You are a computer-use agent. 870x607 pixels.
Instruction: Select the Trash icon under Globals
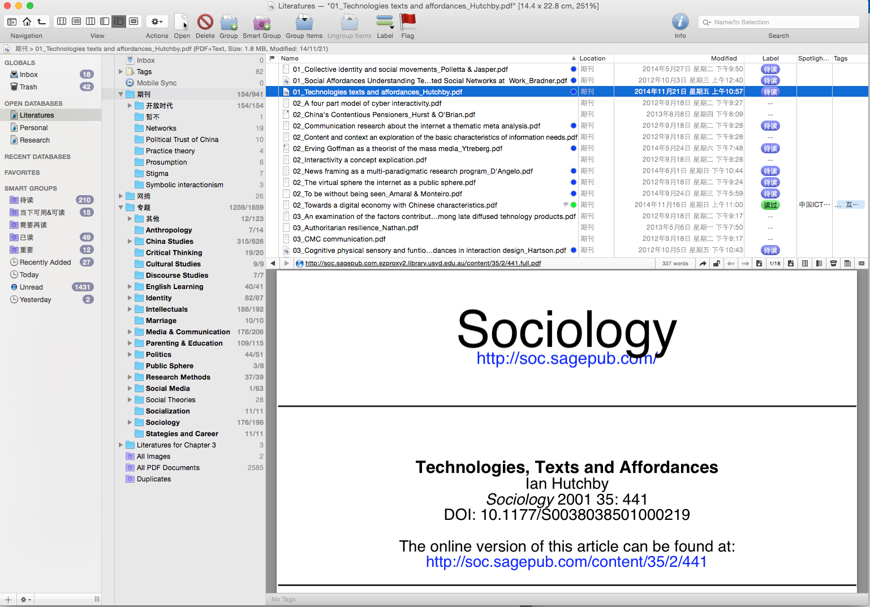pos(14,87)
